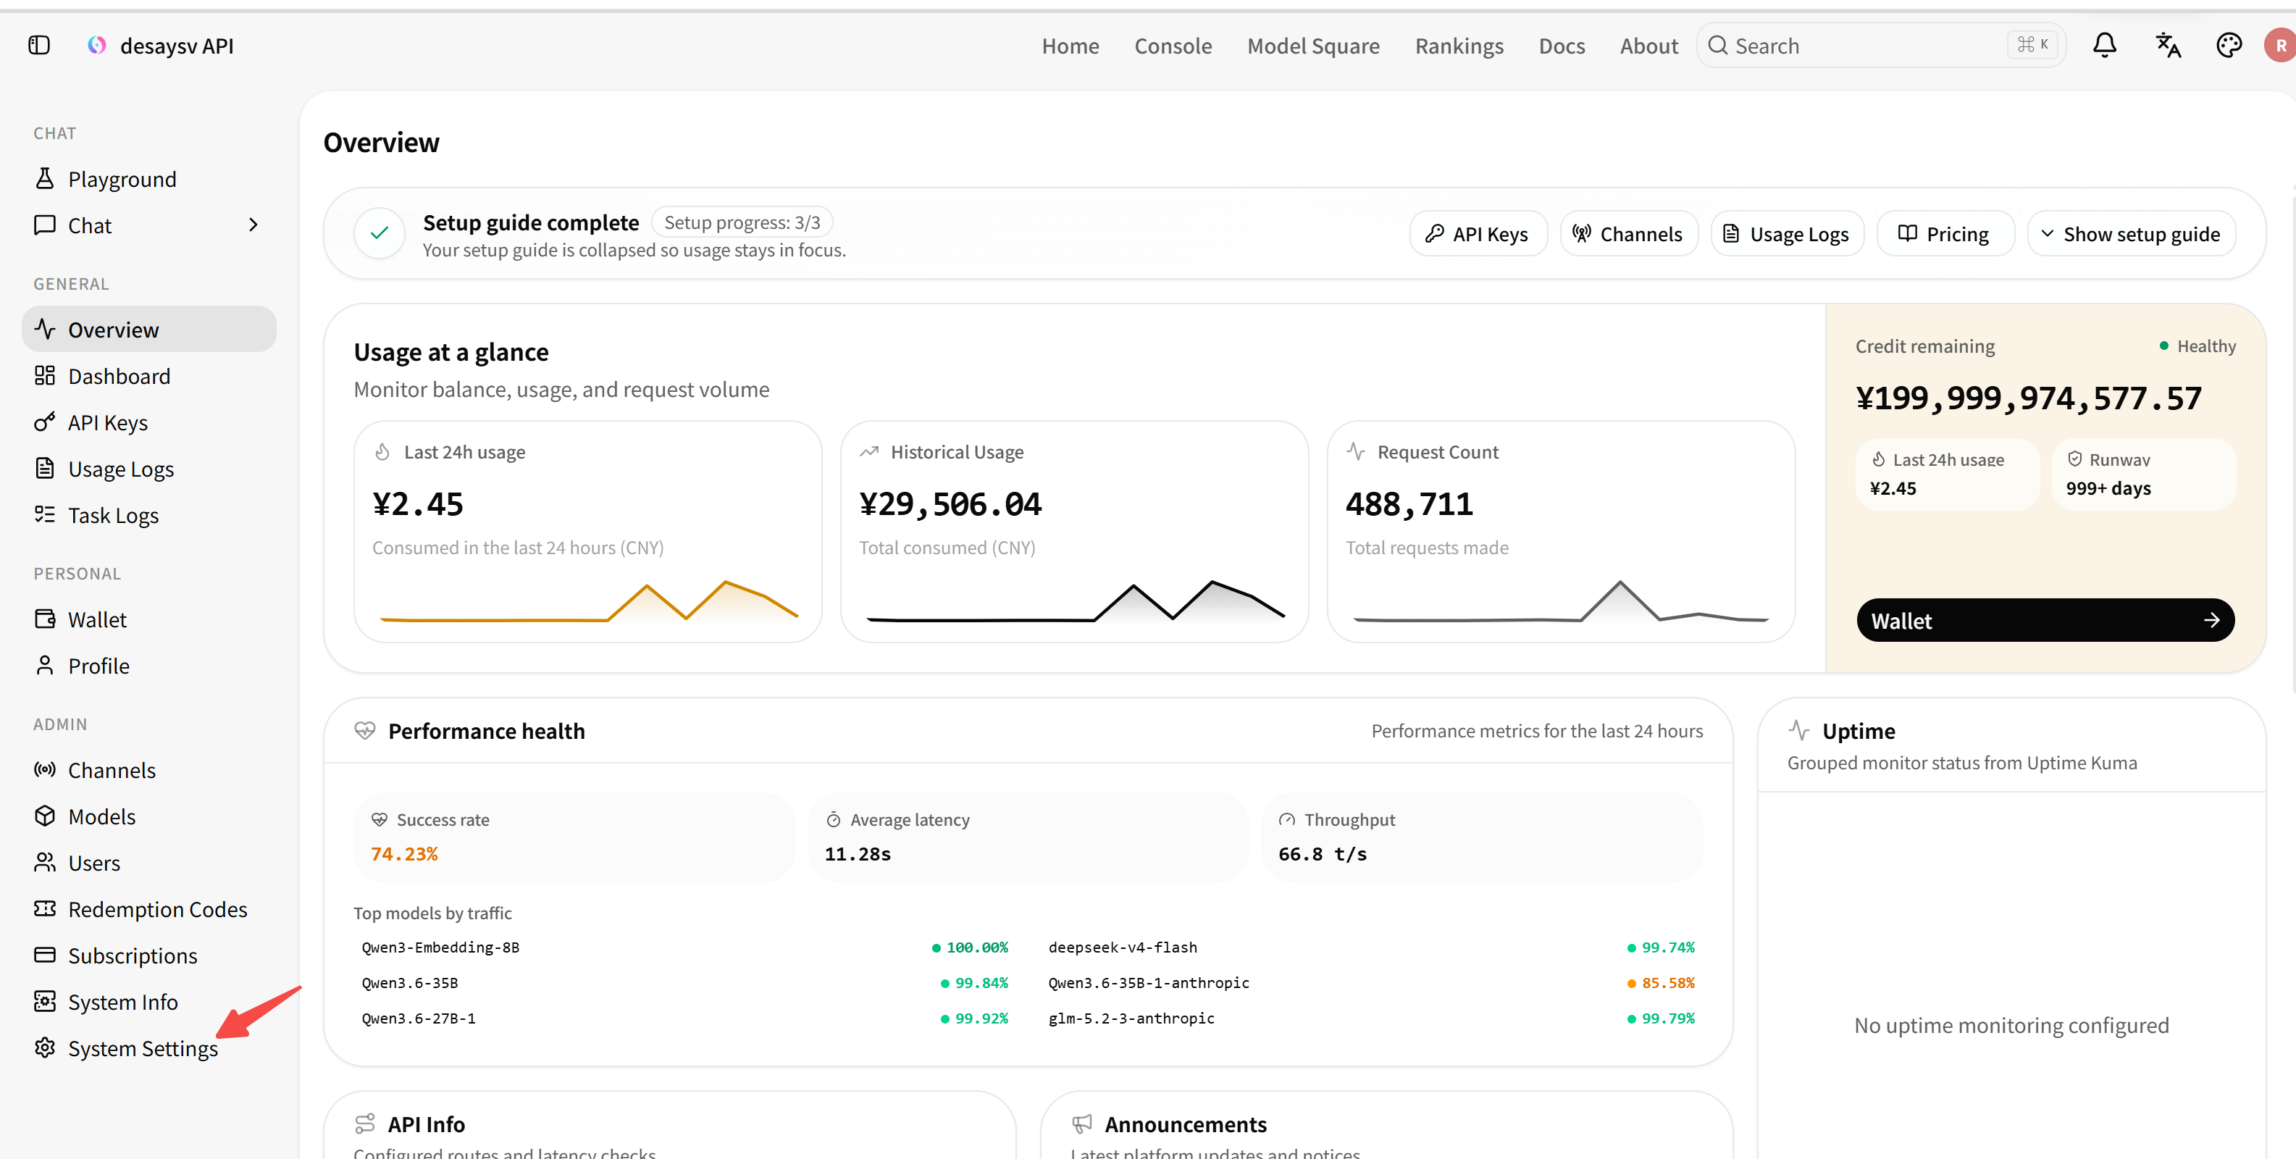Screen dimensions: 2296x1159
Task: Toggle the sidebar collapse icon
Action: [39, 46]
